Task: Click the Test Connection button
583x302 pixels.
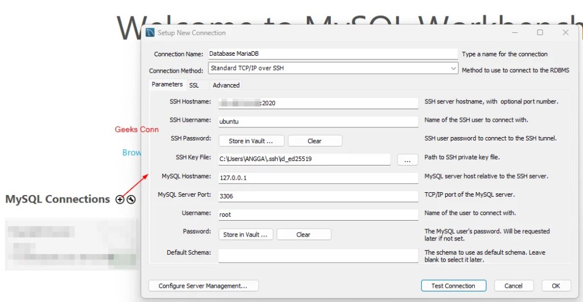Action: pos(453,286)
